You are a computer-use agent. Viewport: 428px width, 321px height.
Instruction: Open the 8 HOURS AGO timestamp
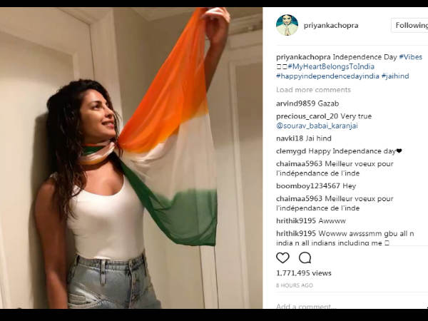coord(295,285)
